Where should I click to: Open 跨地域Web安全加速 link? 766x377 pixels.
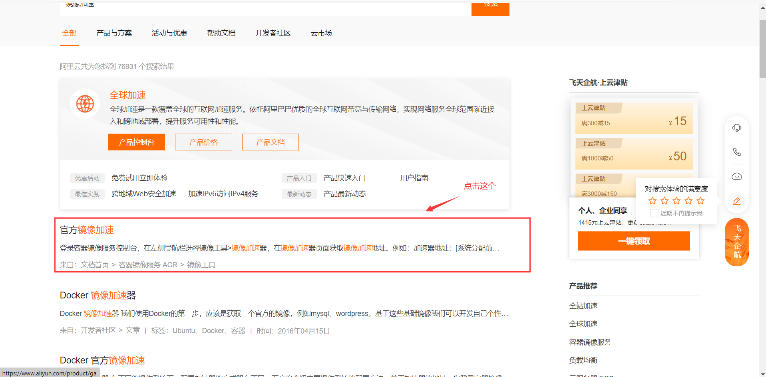[x=144, y=194]
